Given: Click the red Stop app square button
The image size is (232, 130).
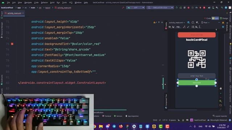Looking at the screenshot, I should coord(204,8).
